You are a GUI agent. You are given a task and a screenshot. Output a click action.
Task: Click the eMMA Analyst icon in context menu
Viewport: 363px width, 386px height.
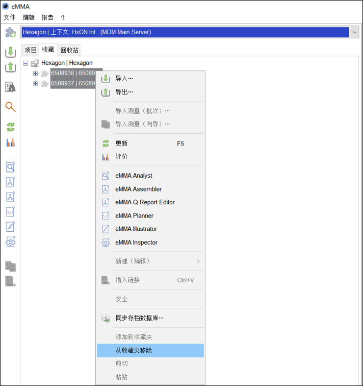pos(106,176)
